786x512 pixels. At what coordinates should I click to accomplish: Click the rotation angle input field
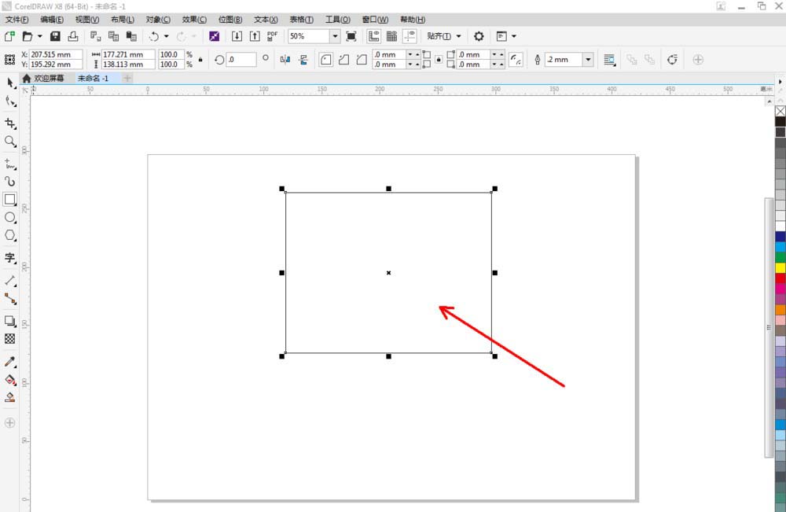(241, 60)
